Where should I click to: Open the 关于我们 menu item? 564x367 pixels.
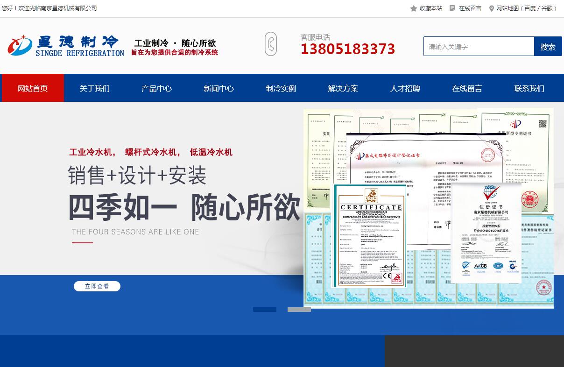tap(95, 88)
